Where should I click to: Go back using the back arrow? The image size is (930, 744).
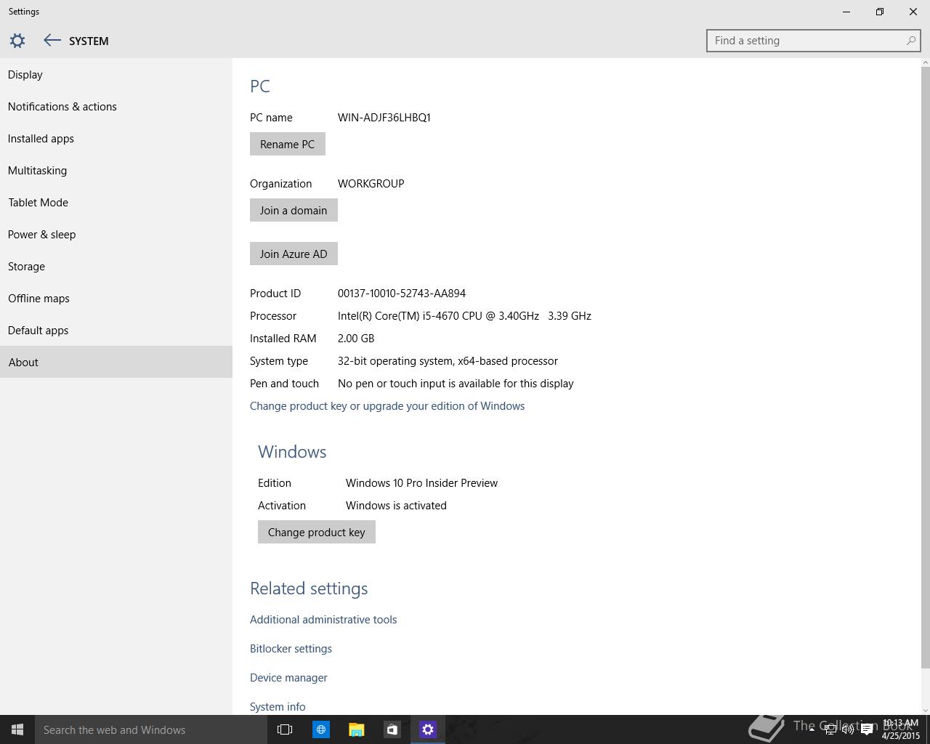pyautogui.click(x=52, y=41)
